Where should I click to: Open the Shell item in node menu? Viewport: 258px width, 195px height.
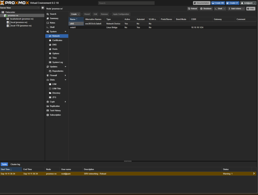(x=57, y=27)
